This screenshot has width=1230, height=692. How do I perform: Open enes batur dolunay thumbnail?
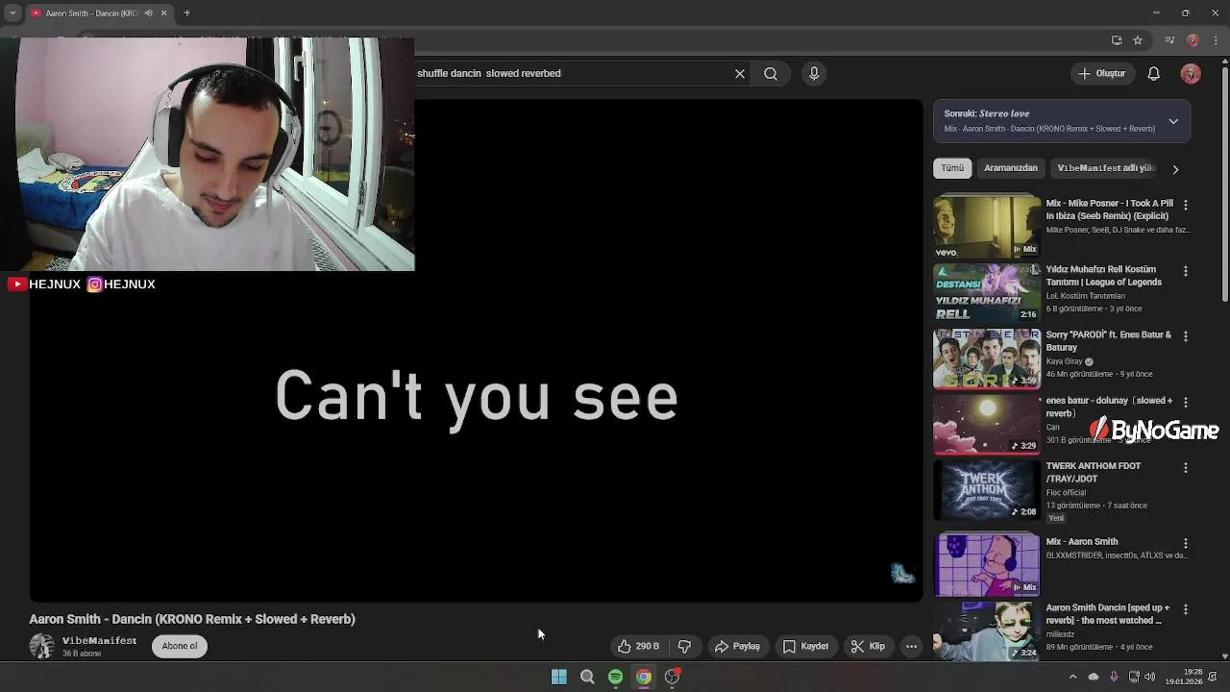tap(987, 424)
